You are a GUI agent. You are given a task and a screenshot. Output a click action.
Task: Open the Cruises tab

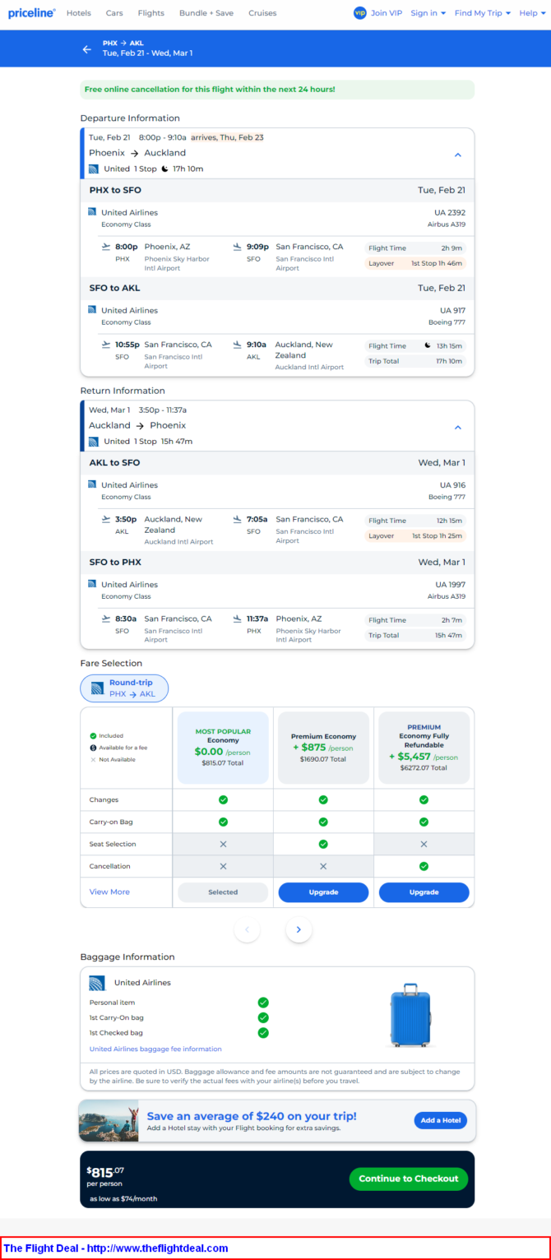click(x=262, y=13)
